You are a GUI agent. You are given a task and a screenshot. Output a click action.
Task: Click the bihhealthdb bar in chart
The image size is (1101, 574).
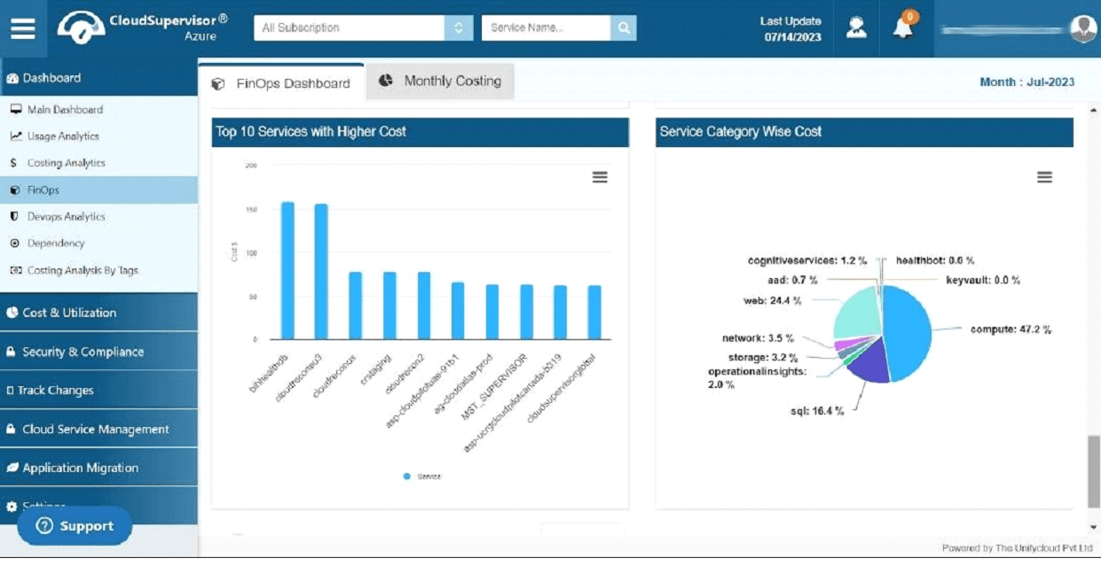click(x=288, y=270)
